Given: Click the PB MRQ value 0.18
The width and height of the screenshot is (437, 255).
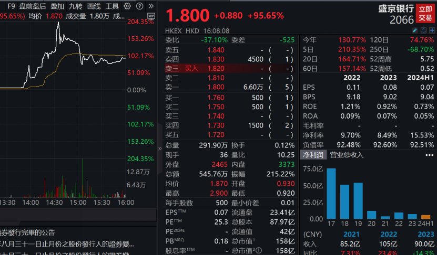Looking at the screenshot, I should point(221,241).
